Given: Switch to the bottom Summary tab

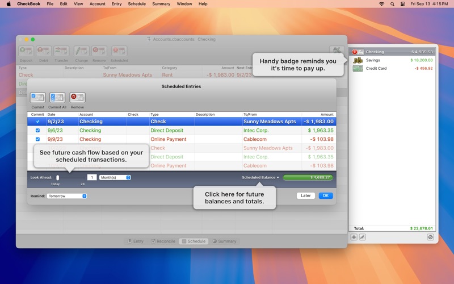Looking at the screenshot, I should pos(224,241).
